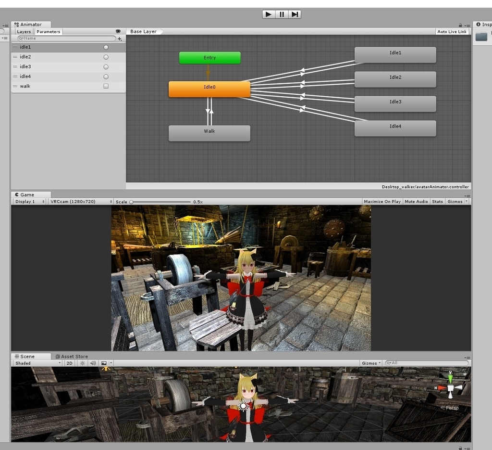This screenshot has height=450, width=492.
Task: Add a new parameter with the plus icon
Action: pos(120,39)
